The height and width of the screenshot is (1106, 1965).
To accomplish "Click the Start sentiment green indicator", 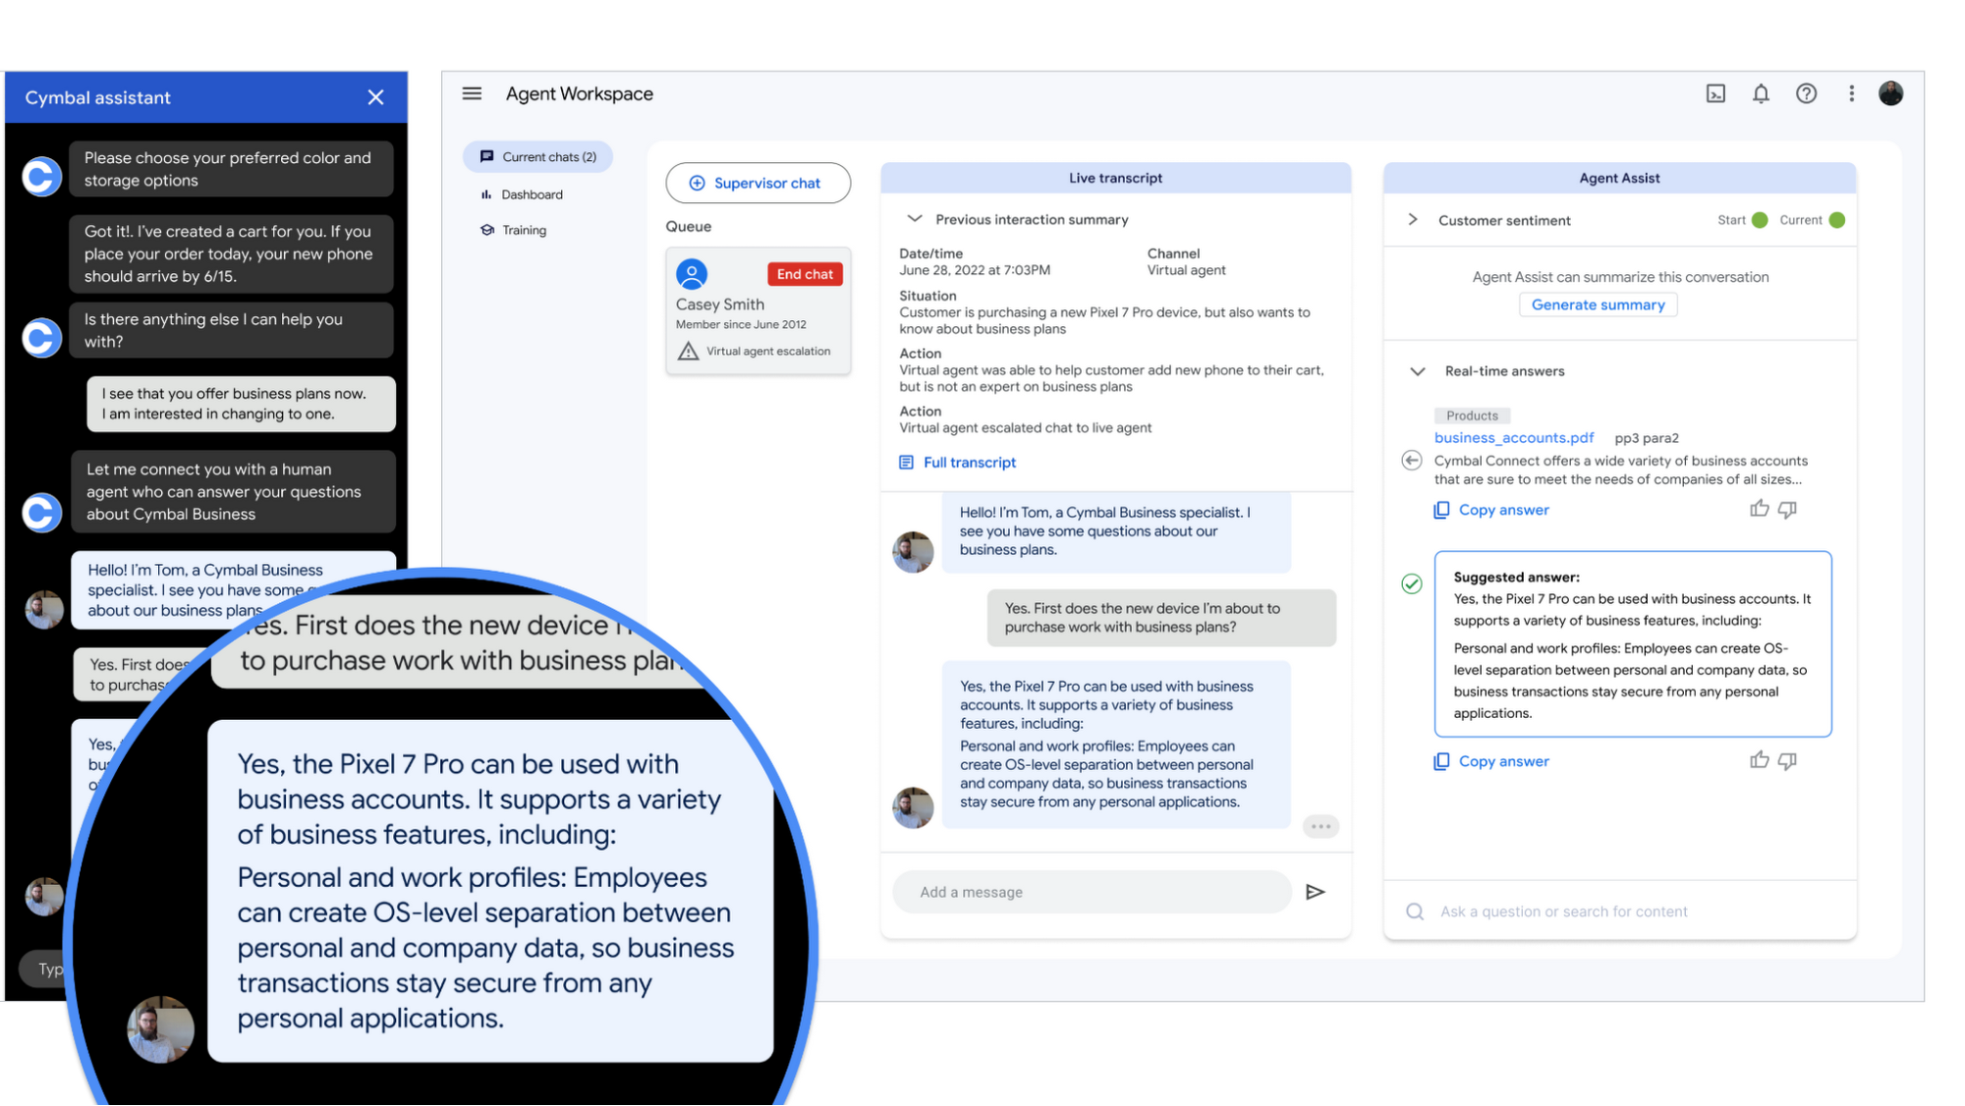I will click(x=1760, y=220).
